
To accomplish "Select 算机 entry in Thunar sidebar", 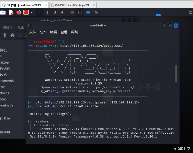I will click(x=3, y=50).
